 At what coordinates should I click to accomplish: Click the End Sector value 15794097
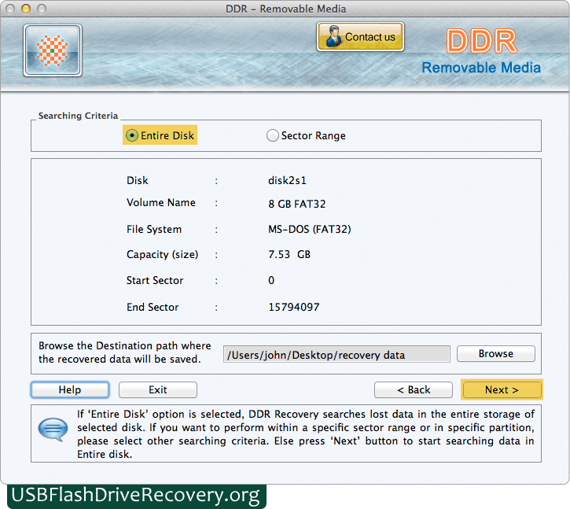click(x=294, y=307)
